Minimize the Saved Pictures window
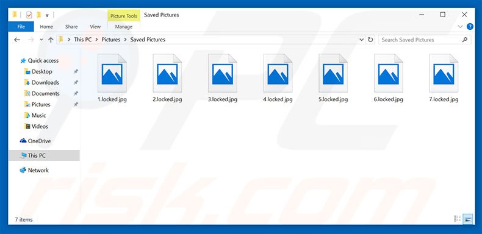482x234 pixels. (x=421, y=15)
